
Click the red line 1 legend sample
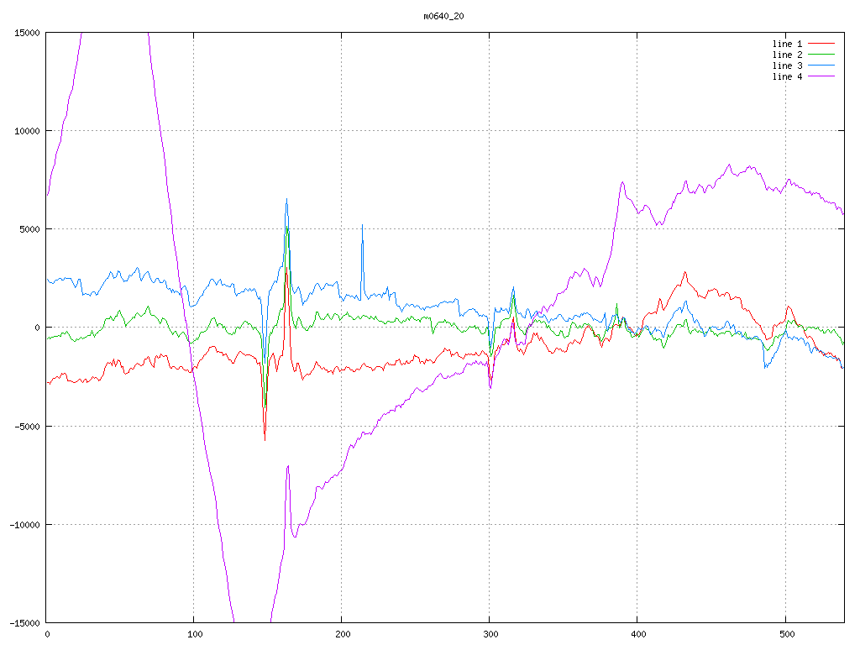(821, 44)
